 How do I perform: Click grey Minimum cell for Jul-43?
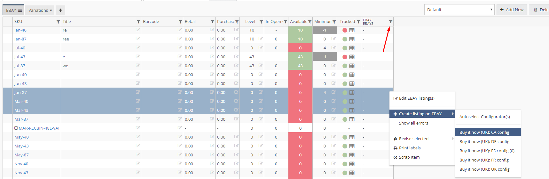325,57
